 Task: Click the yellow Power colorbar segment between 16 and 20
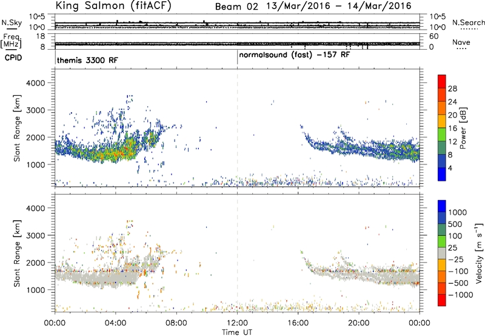(442, 121)
